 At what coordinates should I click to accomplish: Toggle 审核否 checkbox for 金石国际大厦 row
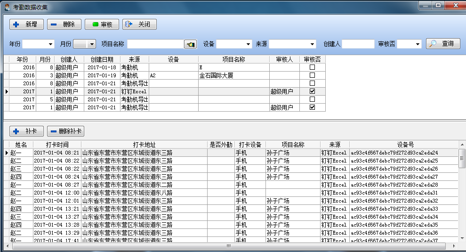click(x=312, y=75)
